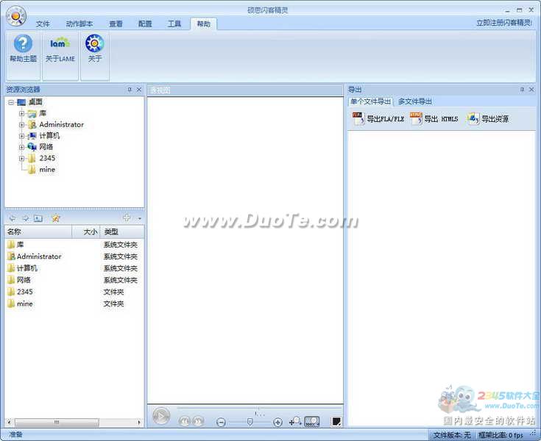Image resolution: width=541 pixels, height=441 pixels.
Task: Step to previous frame in preview controls
Action: pos(185,421)
